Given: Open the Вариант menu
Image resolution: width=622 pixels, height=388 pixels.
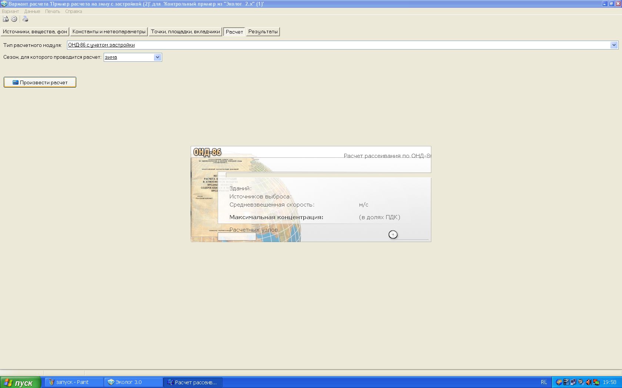Looking at the screenshot, I should (x=10, y=11).
